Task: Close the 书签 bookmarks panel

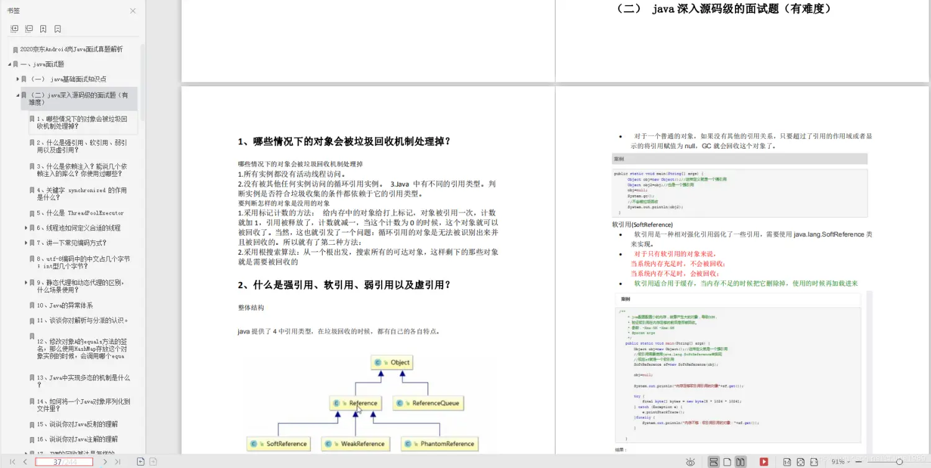Action: click(x=133, y=11)
